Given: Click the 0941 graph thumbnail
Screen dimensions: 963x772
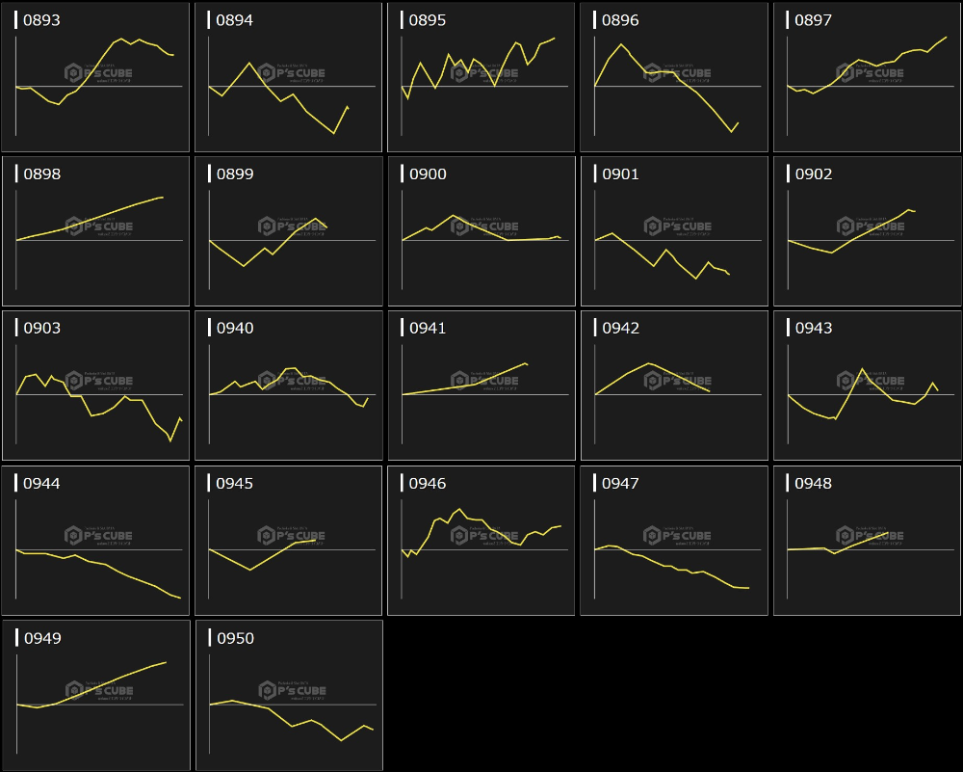Looking at the screenshot, I should [481, 386].
